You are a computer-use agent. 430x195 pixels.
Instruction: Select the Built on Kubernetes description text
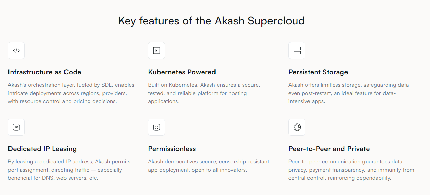click(204, 93)
